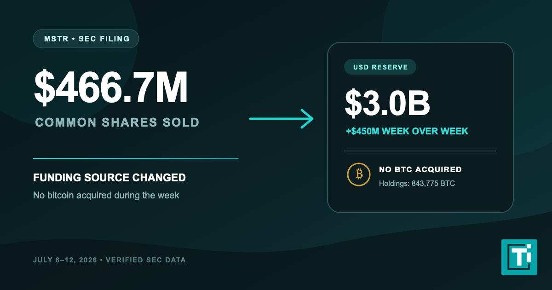Click the No bitcoin acquired during the week text
This screenshot has width=552, height=290.
(x=106, y=195)
